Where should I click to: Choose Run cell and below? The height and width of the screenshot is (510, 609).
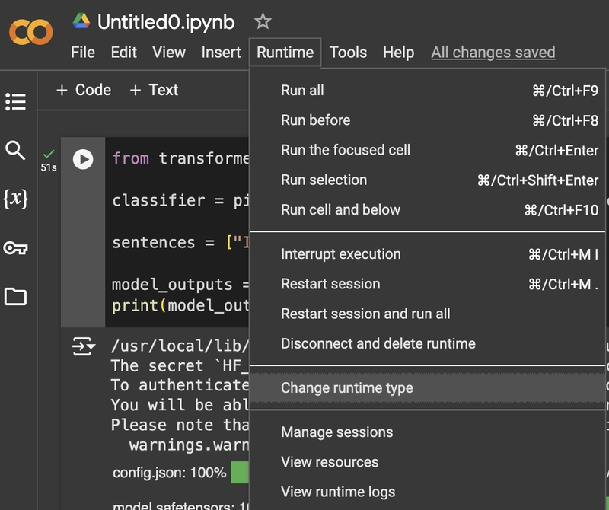[427, 210]
